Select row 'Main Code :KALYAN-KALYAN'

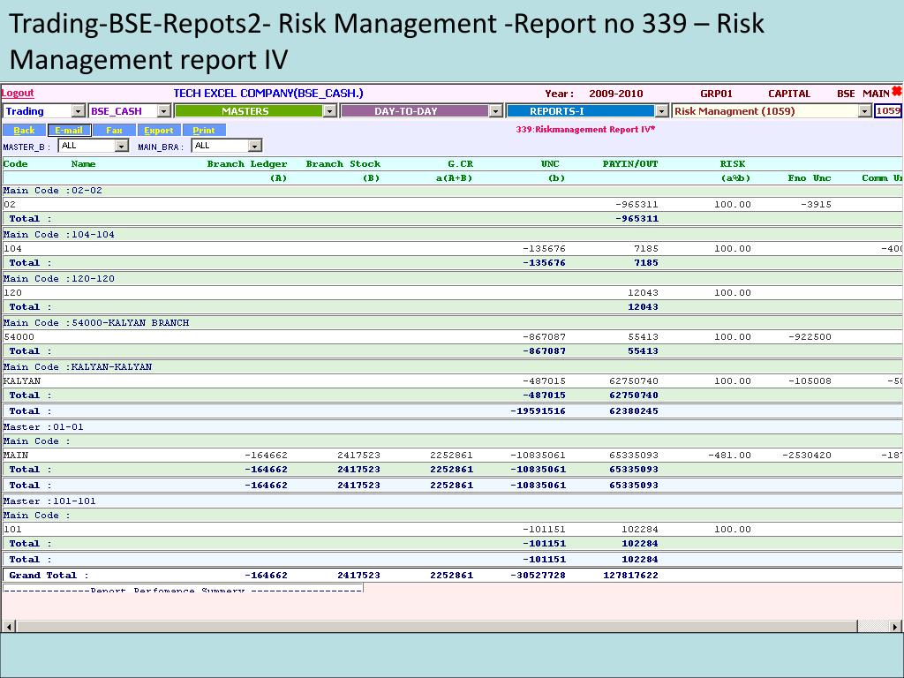pyautogui.click(x=452, y=366)
